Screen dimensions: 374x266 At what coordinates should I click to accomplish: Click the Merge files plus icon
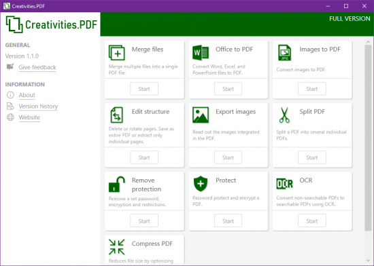(117, 52)
